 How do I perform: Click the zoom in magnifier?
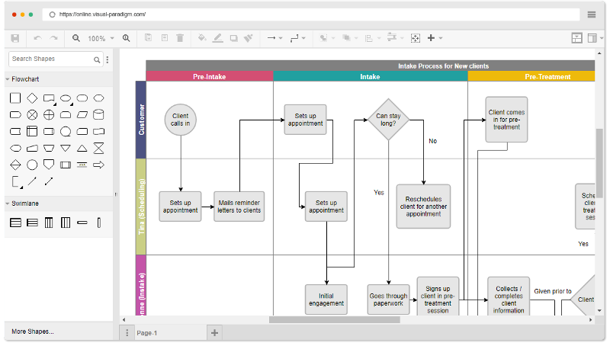(x=127, y=38)
